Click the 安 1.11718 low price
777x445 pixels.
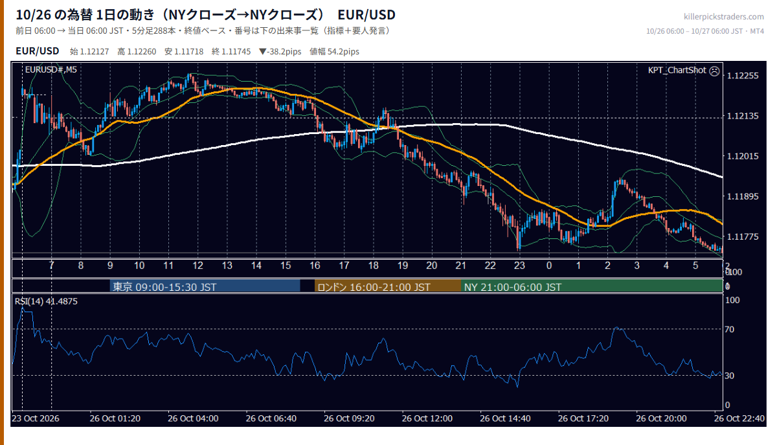[x=184, y=51]
